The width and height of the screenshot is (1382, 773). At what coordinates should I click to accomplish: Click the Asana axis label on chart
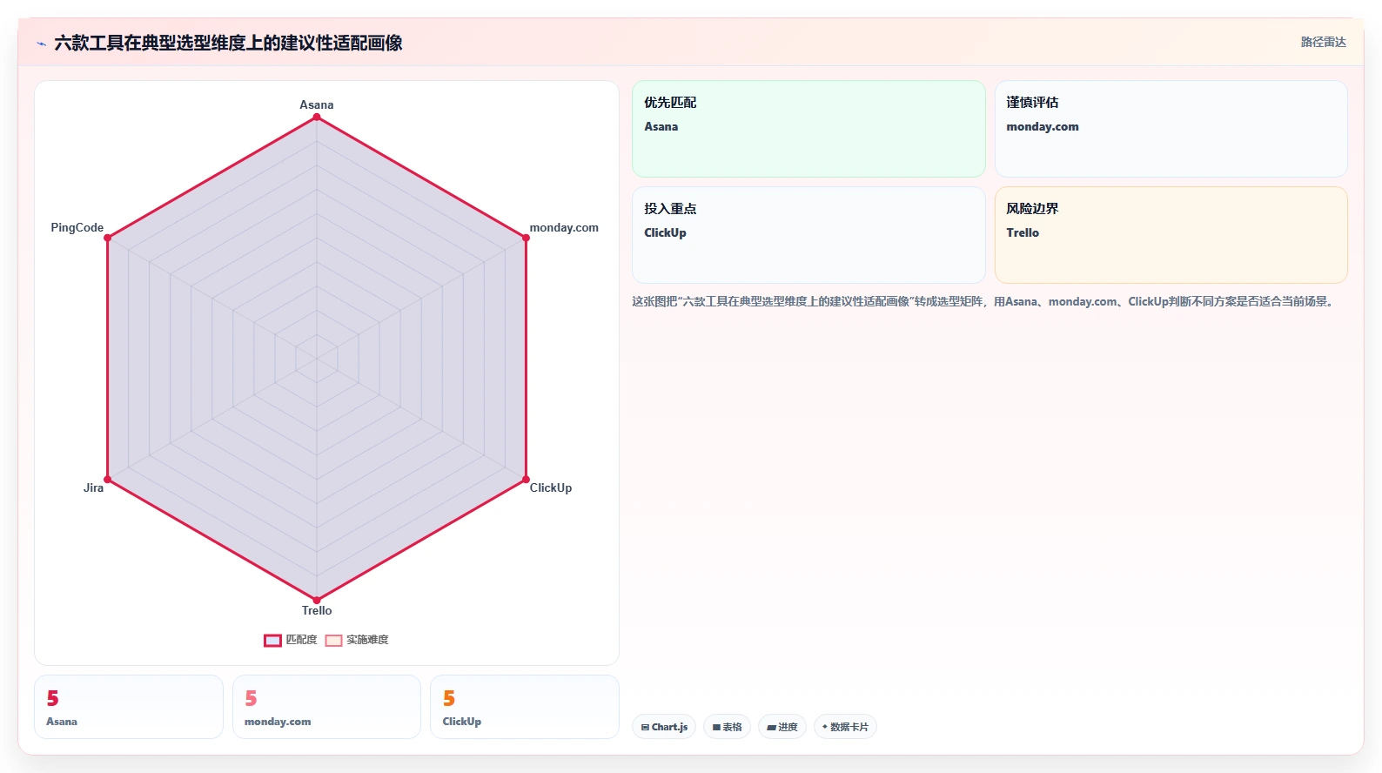(317, 104)
